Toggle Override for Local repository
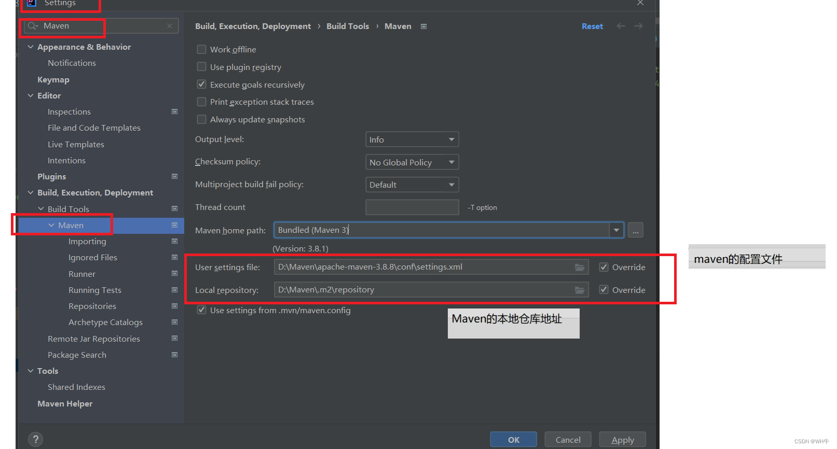This screenshot has height=449, width=837. pos(603,290)
